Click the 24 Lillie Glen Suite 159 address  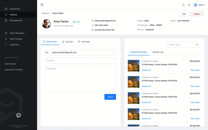104,30
